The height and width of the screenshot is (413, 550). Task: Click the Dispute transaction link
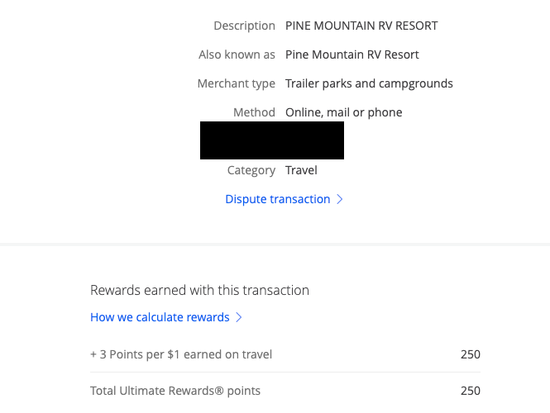pos(277,199)
